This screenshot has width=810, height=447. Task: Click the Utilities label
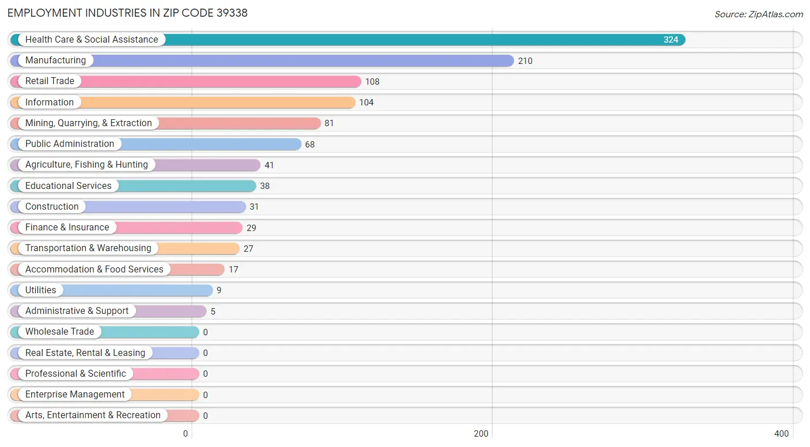click(x=41, y=290)
